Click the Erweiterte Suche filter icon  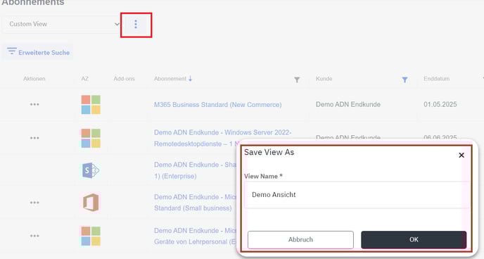(x=12, y=51)
